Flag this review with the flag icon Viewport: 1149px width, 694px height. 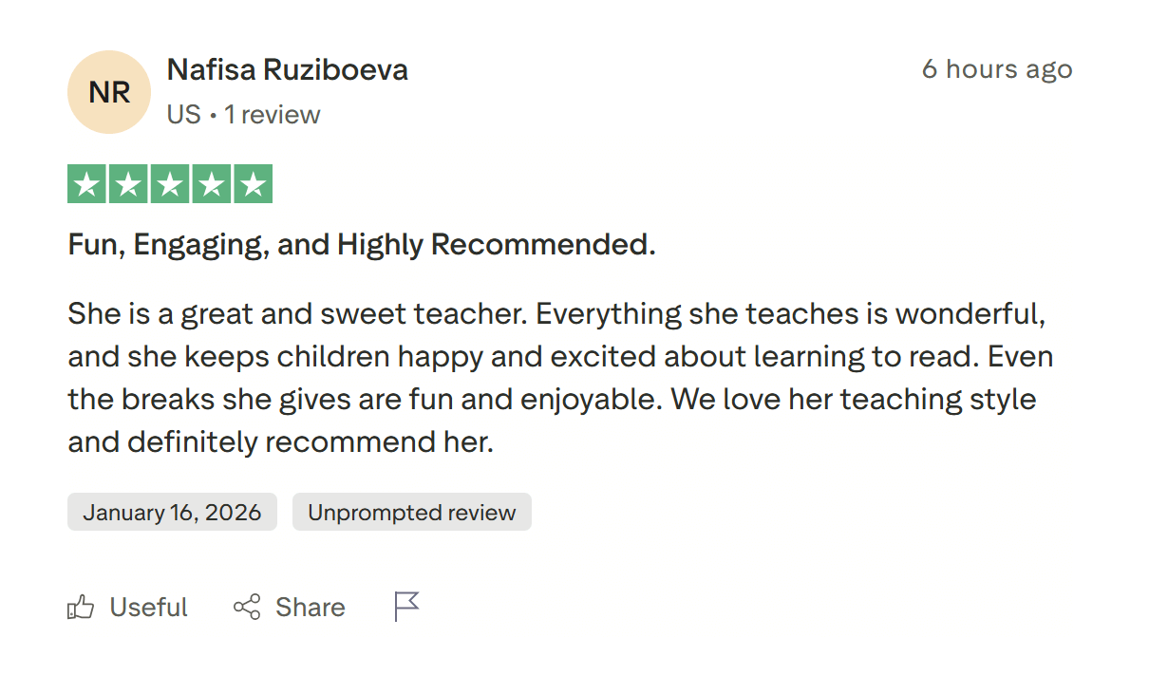pyautogui.click(x=406, y=607)
